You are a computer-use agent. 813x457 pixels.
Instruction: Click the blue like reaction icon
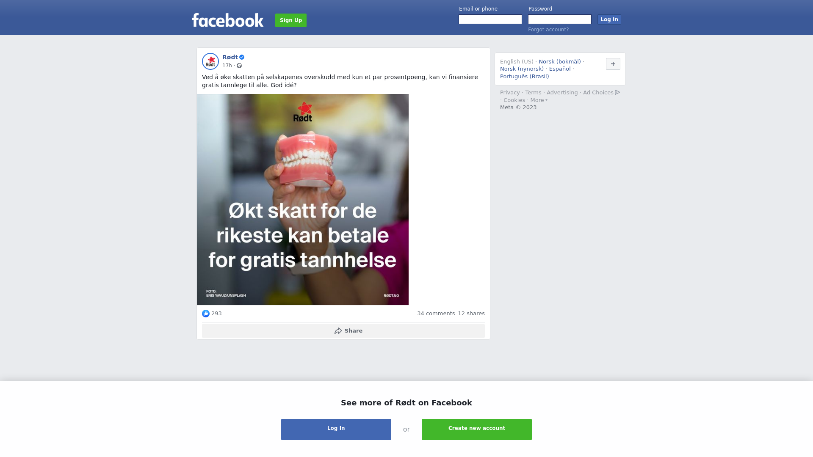point(206,314)
